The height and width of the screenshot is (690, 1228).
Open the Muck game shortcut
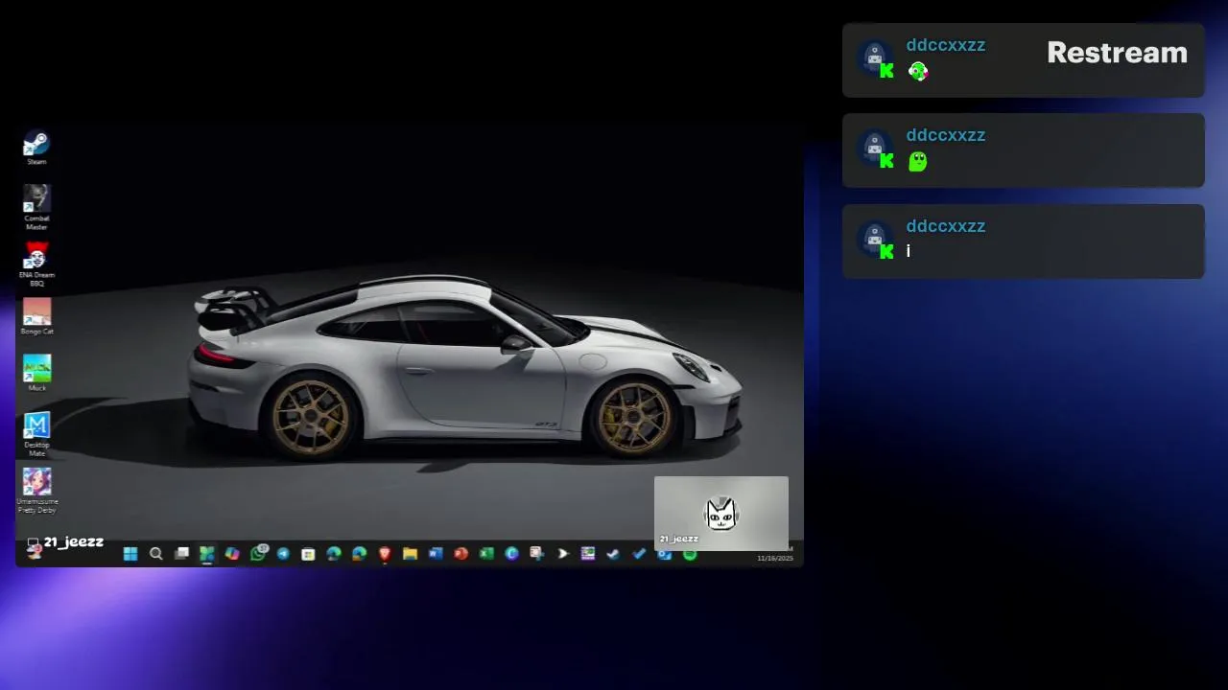coord(36,373)
